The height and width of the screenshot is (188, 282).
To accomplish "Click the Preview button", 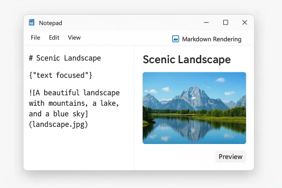I will (231, 157).
